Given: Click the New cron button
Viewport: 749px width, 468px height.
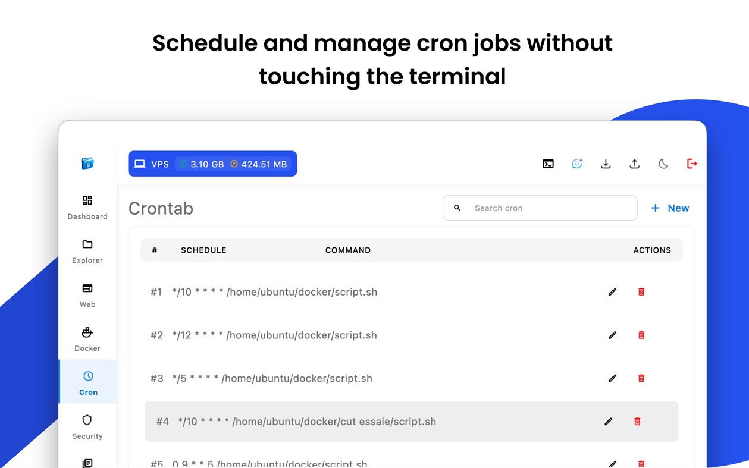Looking at the screenshot, I should [x=670, y=208].
